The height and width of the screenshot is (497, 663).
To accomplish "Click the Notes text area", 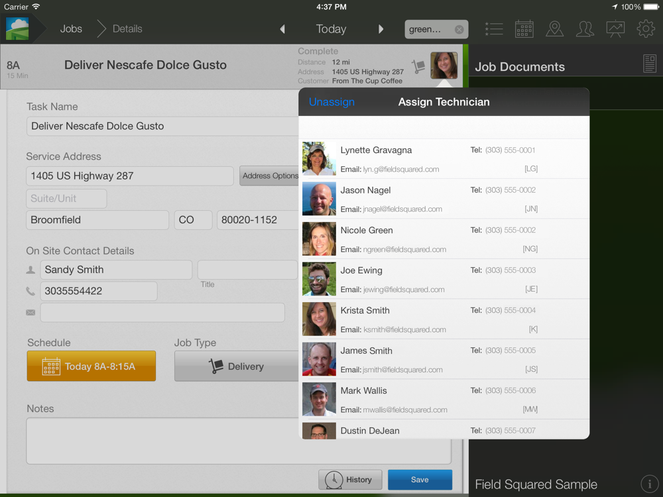I will pos(159,441).
